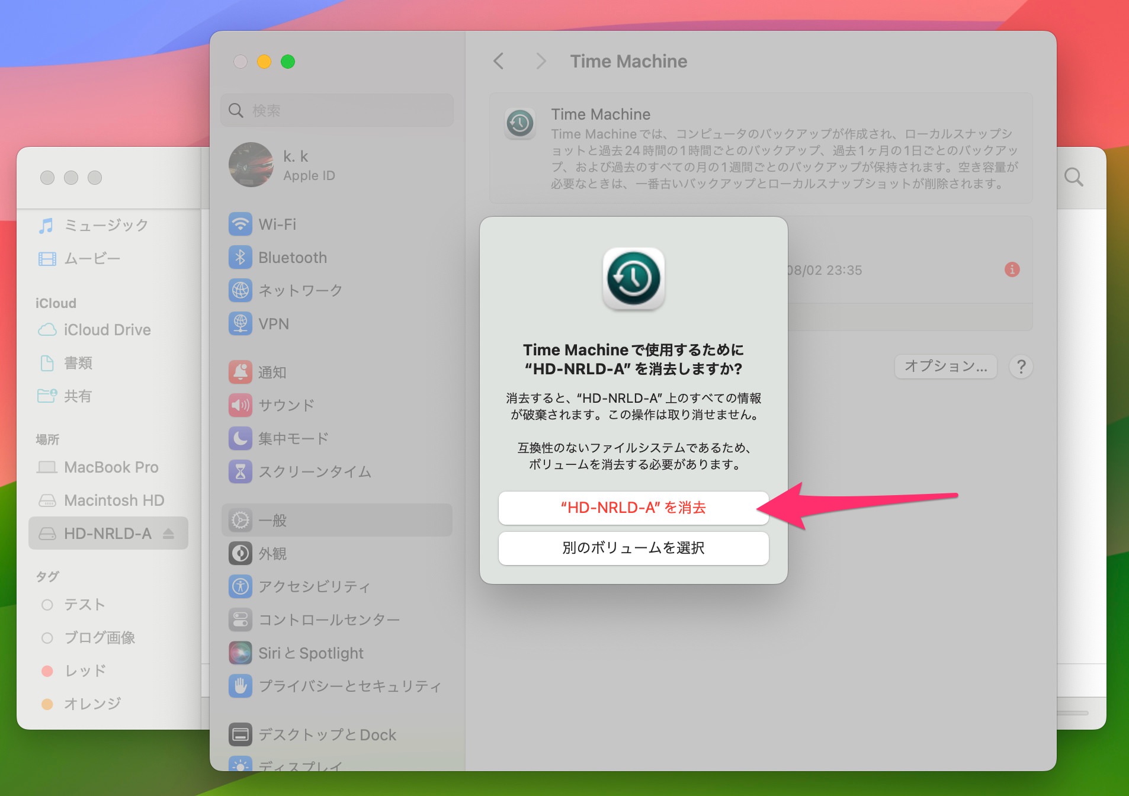1129x796 pixels.
Task: Open VPN settings icon
Action: pos(240,324)
